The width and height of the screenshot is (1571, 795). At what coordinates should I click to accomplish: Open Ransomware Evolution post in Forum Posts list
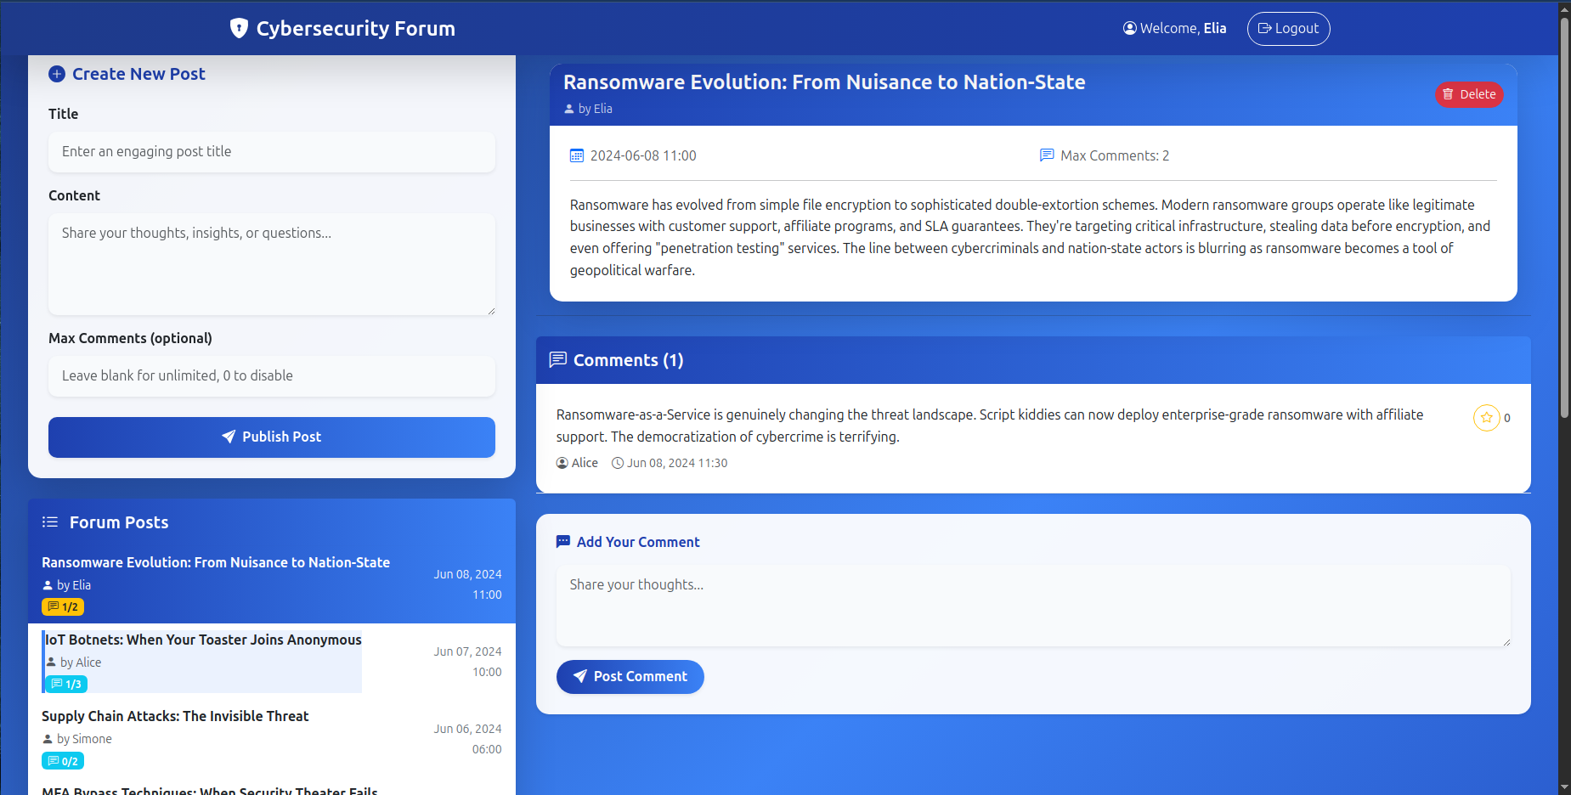pos(272,584)
